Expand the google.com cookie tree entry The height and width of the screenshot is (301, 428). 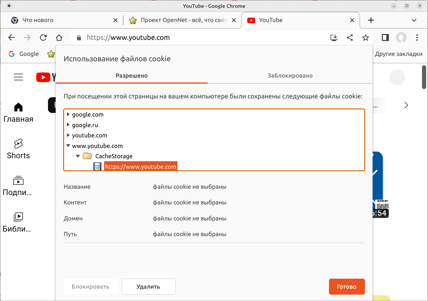[x=68, y=114]
